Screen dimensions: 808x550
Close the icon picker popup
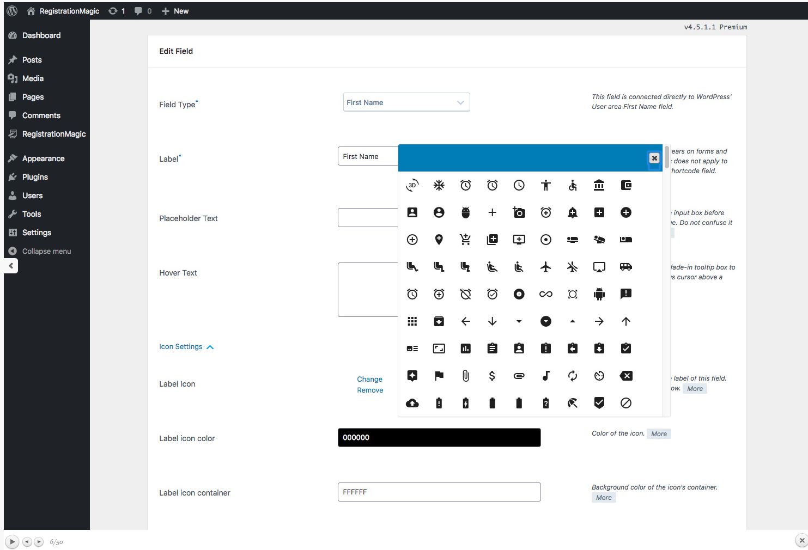pyautogui.click(x=654, y=158)
